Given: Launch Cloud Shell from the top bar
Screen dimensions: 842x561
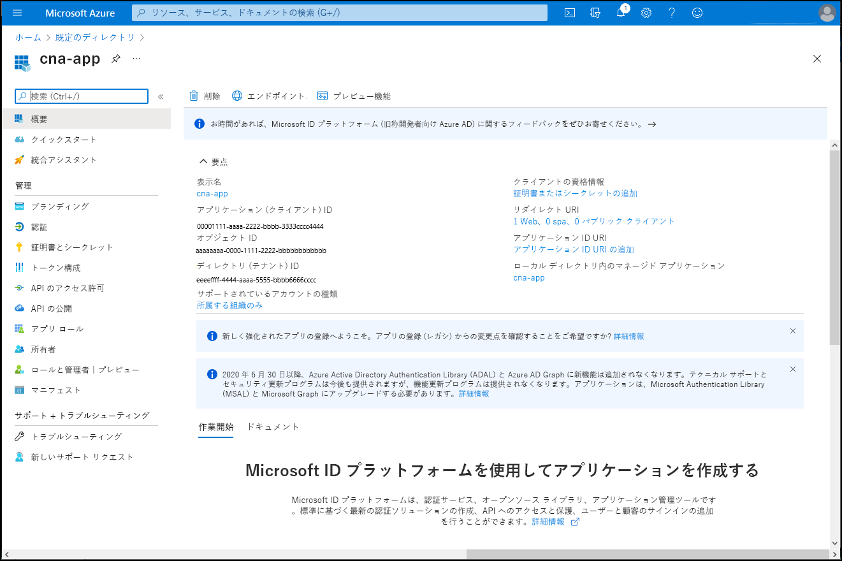Looking at the screenshot, I should point(570,13).
